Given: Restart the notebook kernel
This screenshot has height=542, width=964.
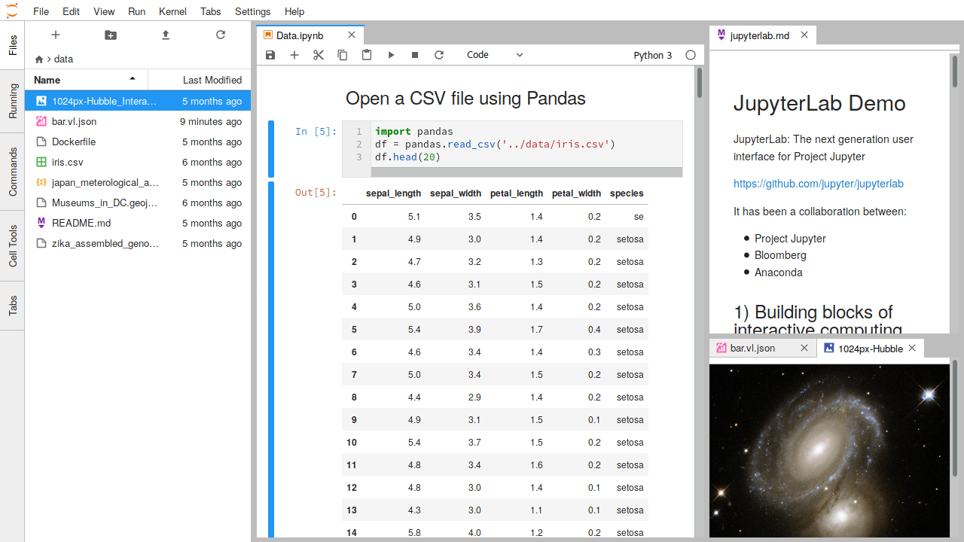Looking at the screenshot, I should tap(438, 54).
